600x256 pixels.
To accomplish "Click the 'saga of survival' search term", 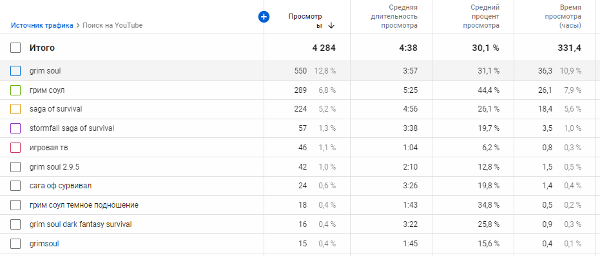I will point(56,109).
